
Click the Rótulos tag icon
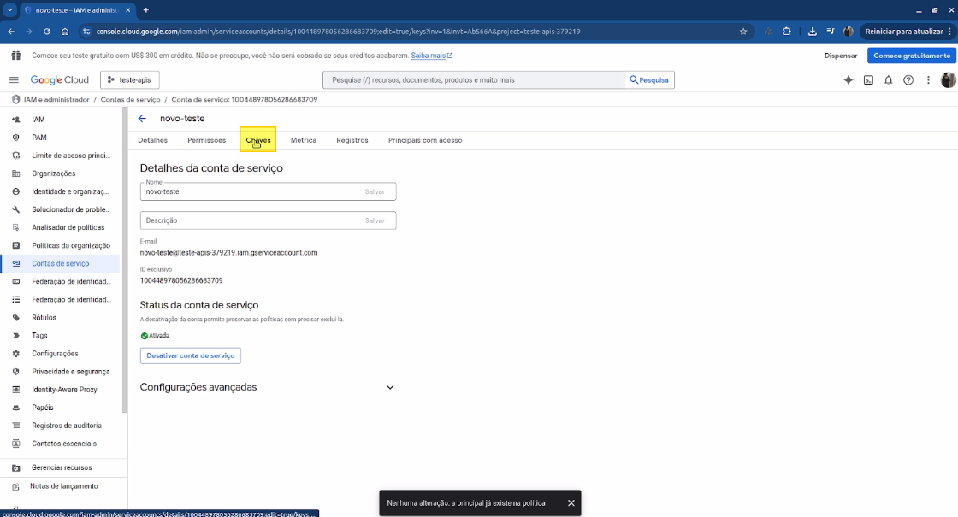point(16,317)
